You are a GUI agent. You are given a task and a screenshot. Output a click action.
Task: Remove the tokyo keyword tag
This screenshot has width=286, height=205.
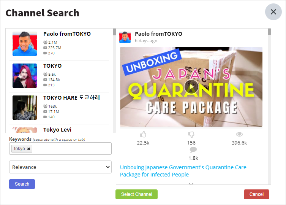[x=28, y=149]
